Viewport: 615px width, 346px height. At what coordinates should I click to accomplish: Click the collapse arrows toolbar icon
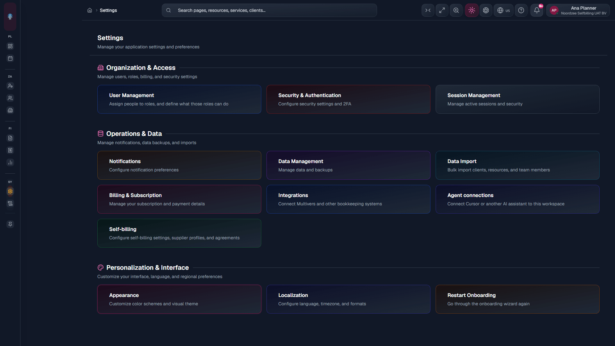pos(428,10)
